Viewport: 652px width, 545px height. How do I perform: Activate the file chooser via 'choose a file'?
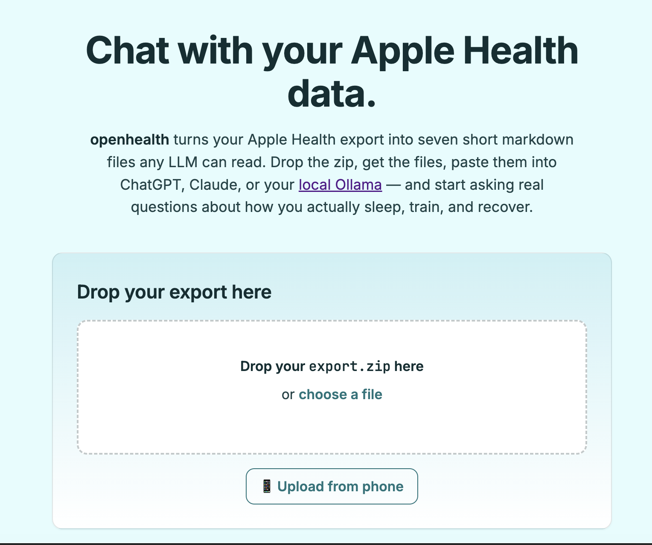340,394
